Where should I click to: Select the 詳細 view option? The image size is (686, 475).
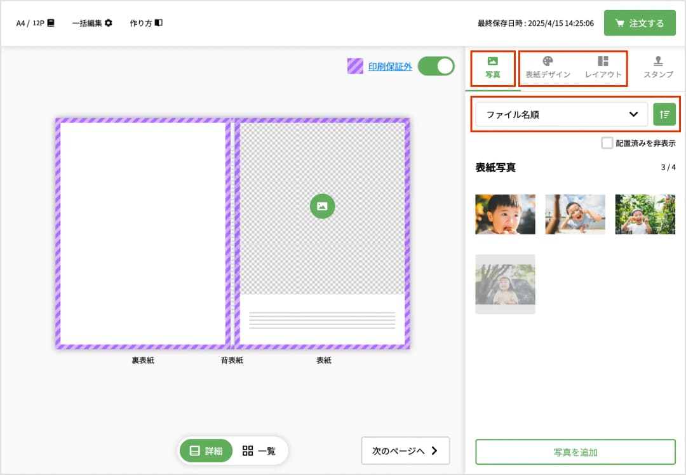(x=206, y=451)
